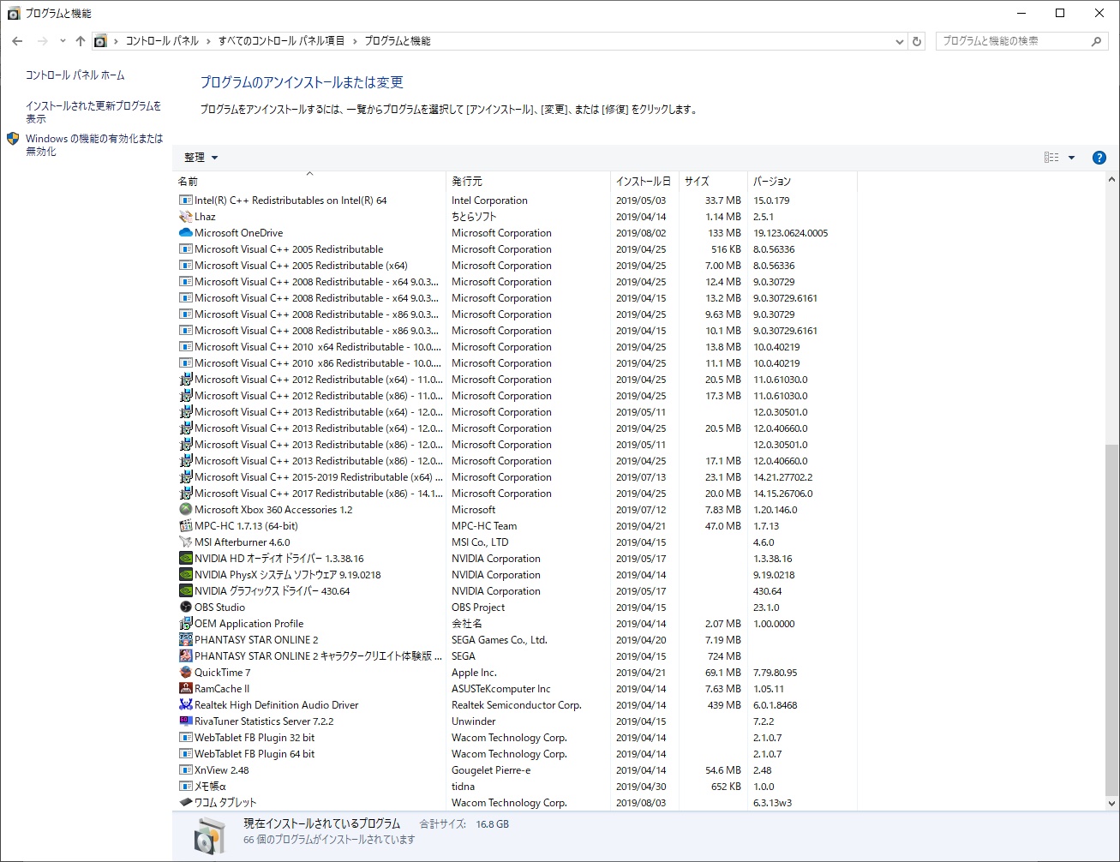Click the OBS Studio icon

[x=186, y=608]
